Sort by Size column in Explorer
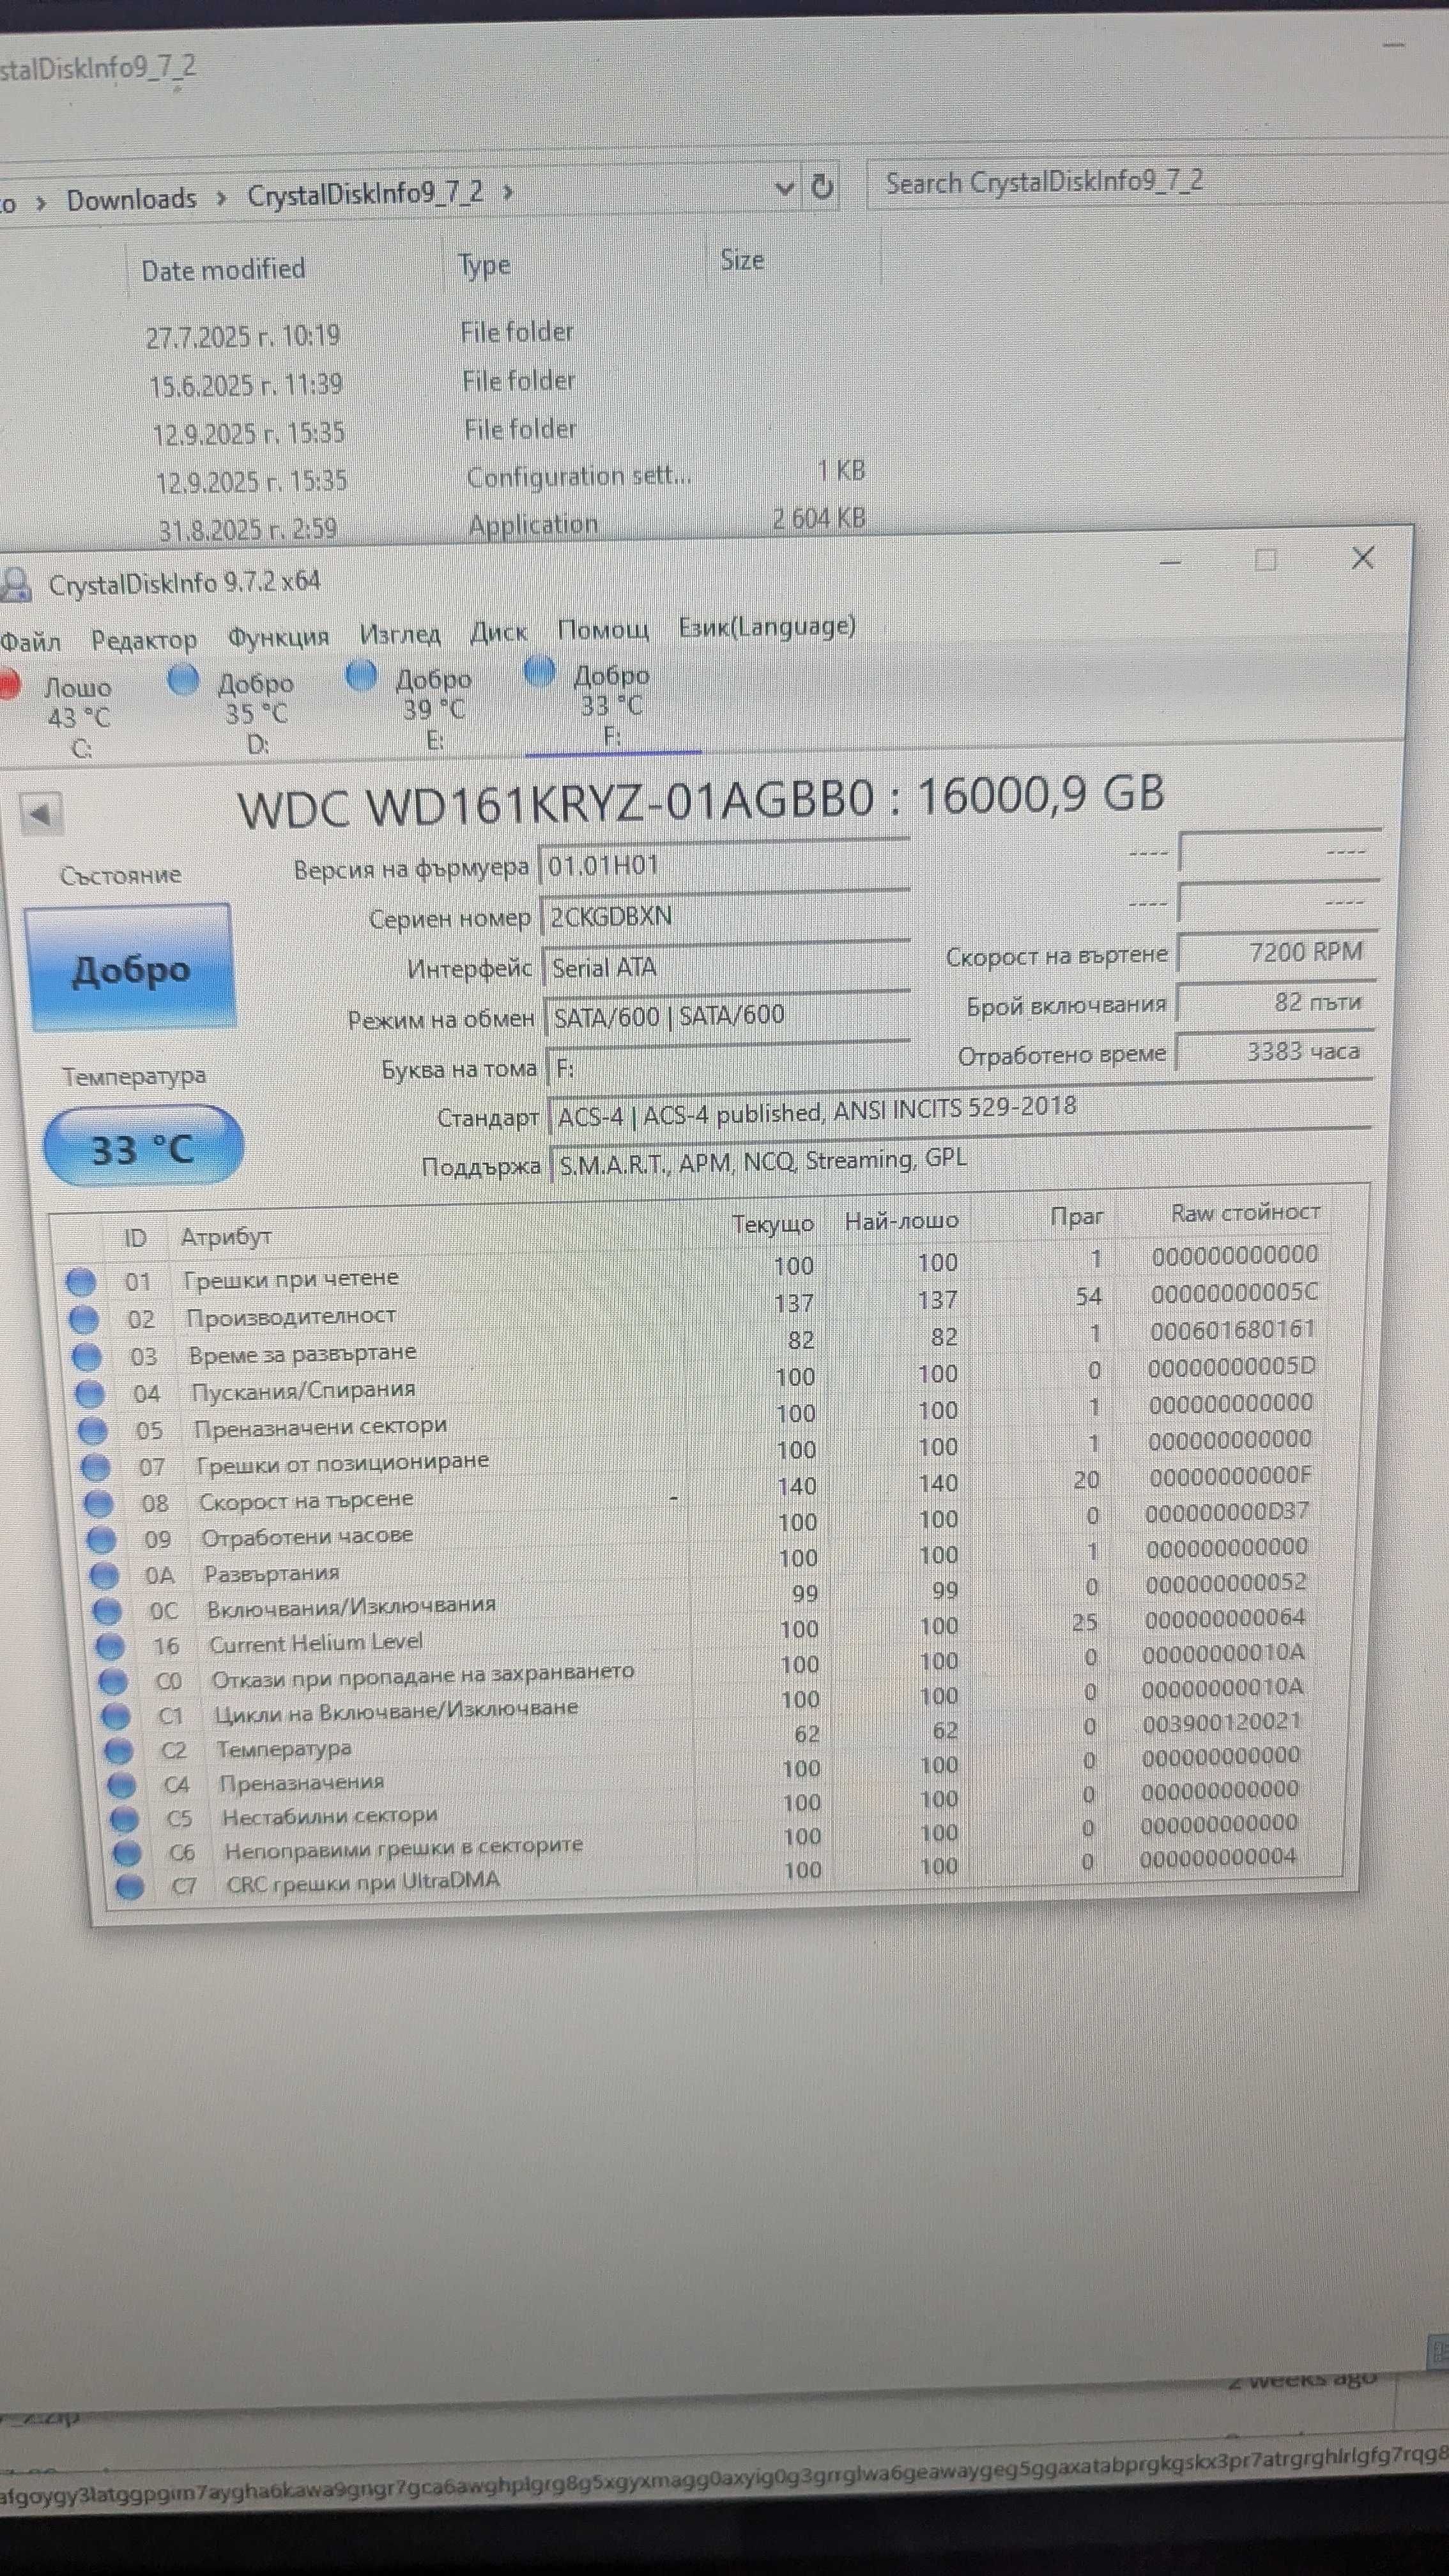Viewport: 1449px width, 2576px height. click(742, 260)
